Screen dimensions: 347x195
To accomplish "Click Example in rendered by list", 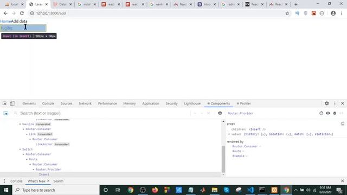I will pyautogui.click(x=239, y=156).
